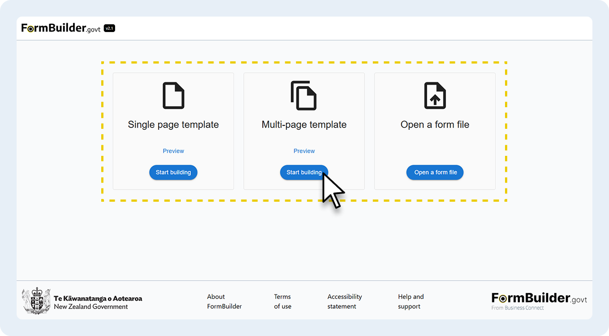Click the single page document icon
Screen dimensions: 609x336
coord(173,96)
